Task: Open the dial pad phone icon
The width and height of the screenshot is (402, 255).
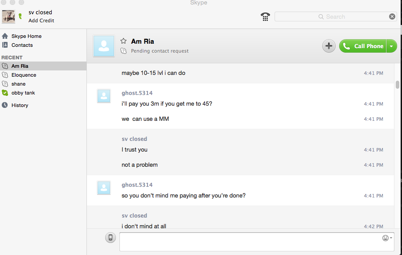Action: click(x=265, y=17)
